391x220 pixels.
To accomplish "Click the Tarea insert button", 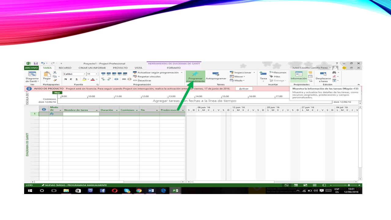I will (x=263, y=77).
